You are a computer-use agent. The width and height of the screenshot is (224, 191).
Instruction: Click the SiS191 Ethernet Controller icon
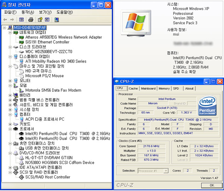pos(21,42)
